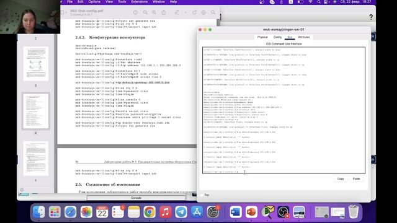
Task: Open the Photos app in Dock
Action: pos(86,212)
